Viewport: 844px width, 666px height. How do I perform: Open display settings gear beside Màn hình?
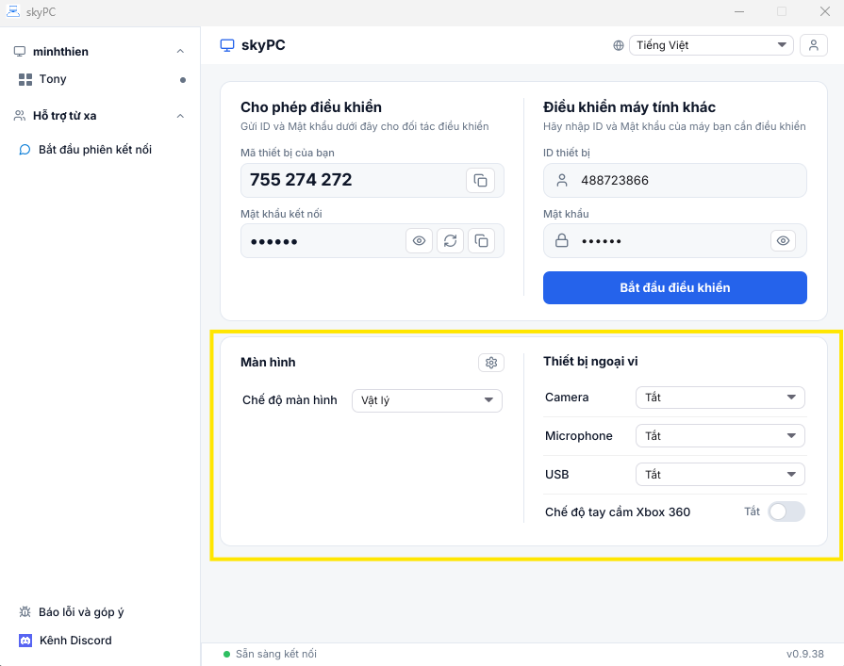pos(491,363)
